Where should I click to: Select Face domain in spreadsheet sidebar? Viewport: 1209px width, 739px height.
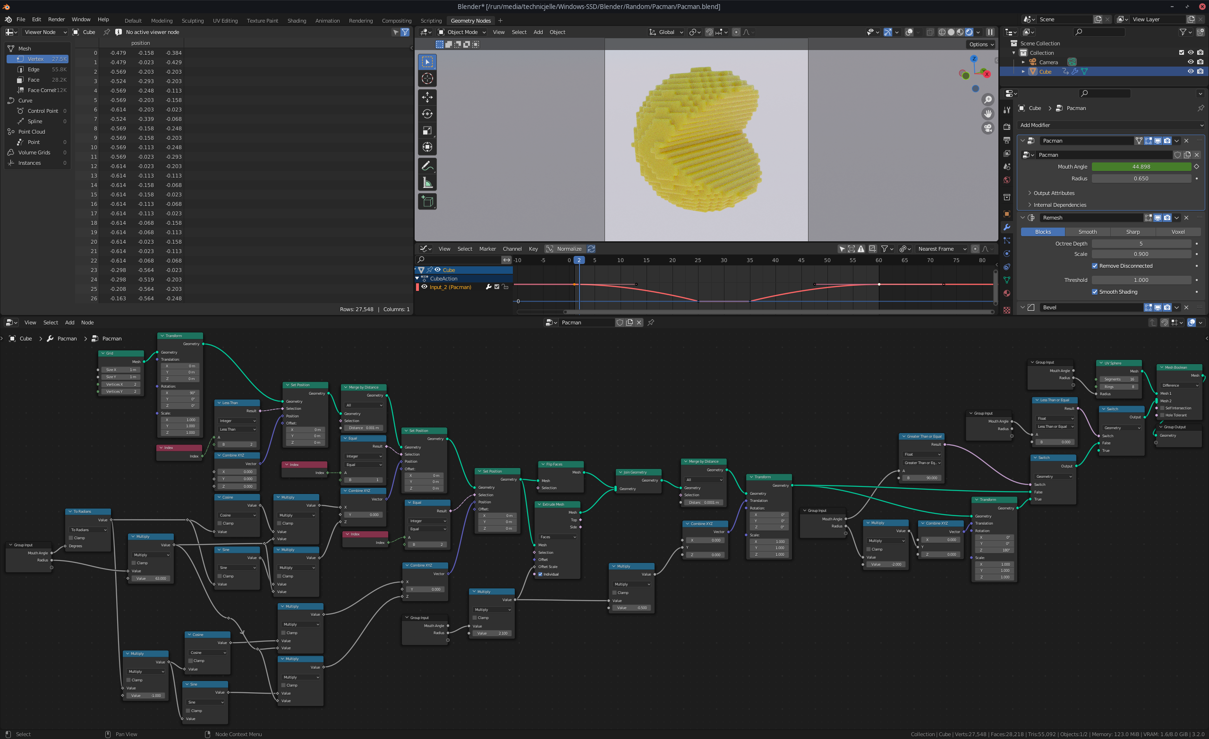pyautogui.click(x=38, y=79)
